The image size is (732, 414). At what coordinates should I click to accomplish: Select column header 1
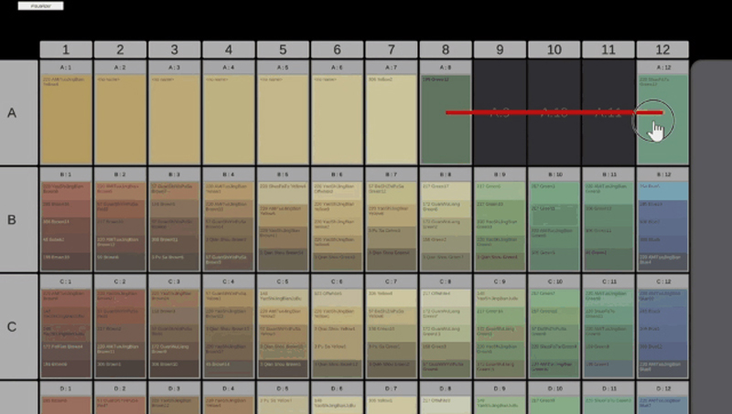pos(66,49)
